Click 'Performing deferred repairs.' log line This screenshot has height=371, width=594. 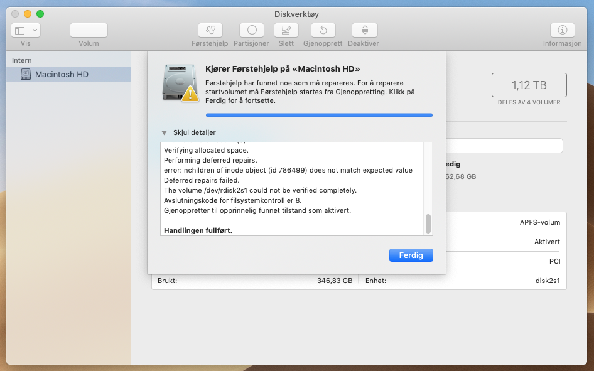(x=210, y=160)
